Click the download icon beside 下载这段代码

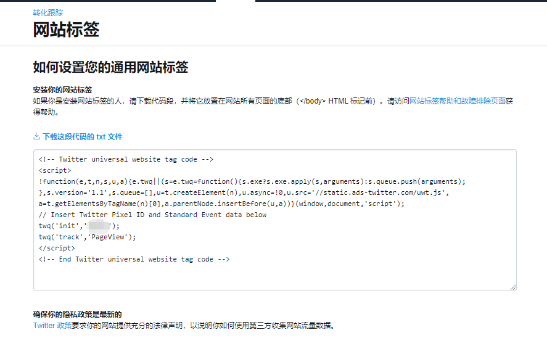[36, 136]
